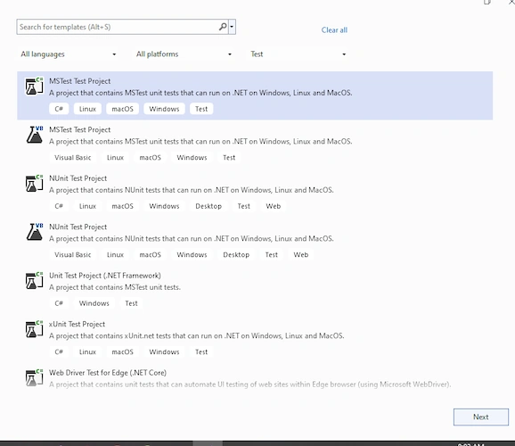This screenshot has width=515, height=446.
Task: Click the Visual Basic MSTest Test Project icon
Action: point(35,135)
